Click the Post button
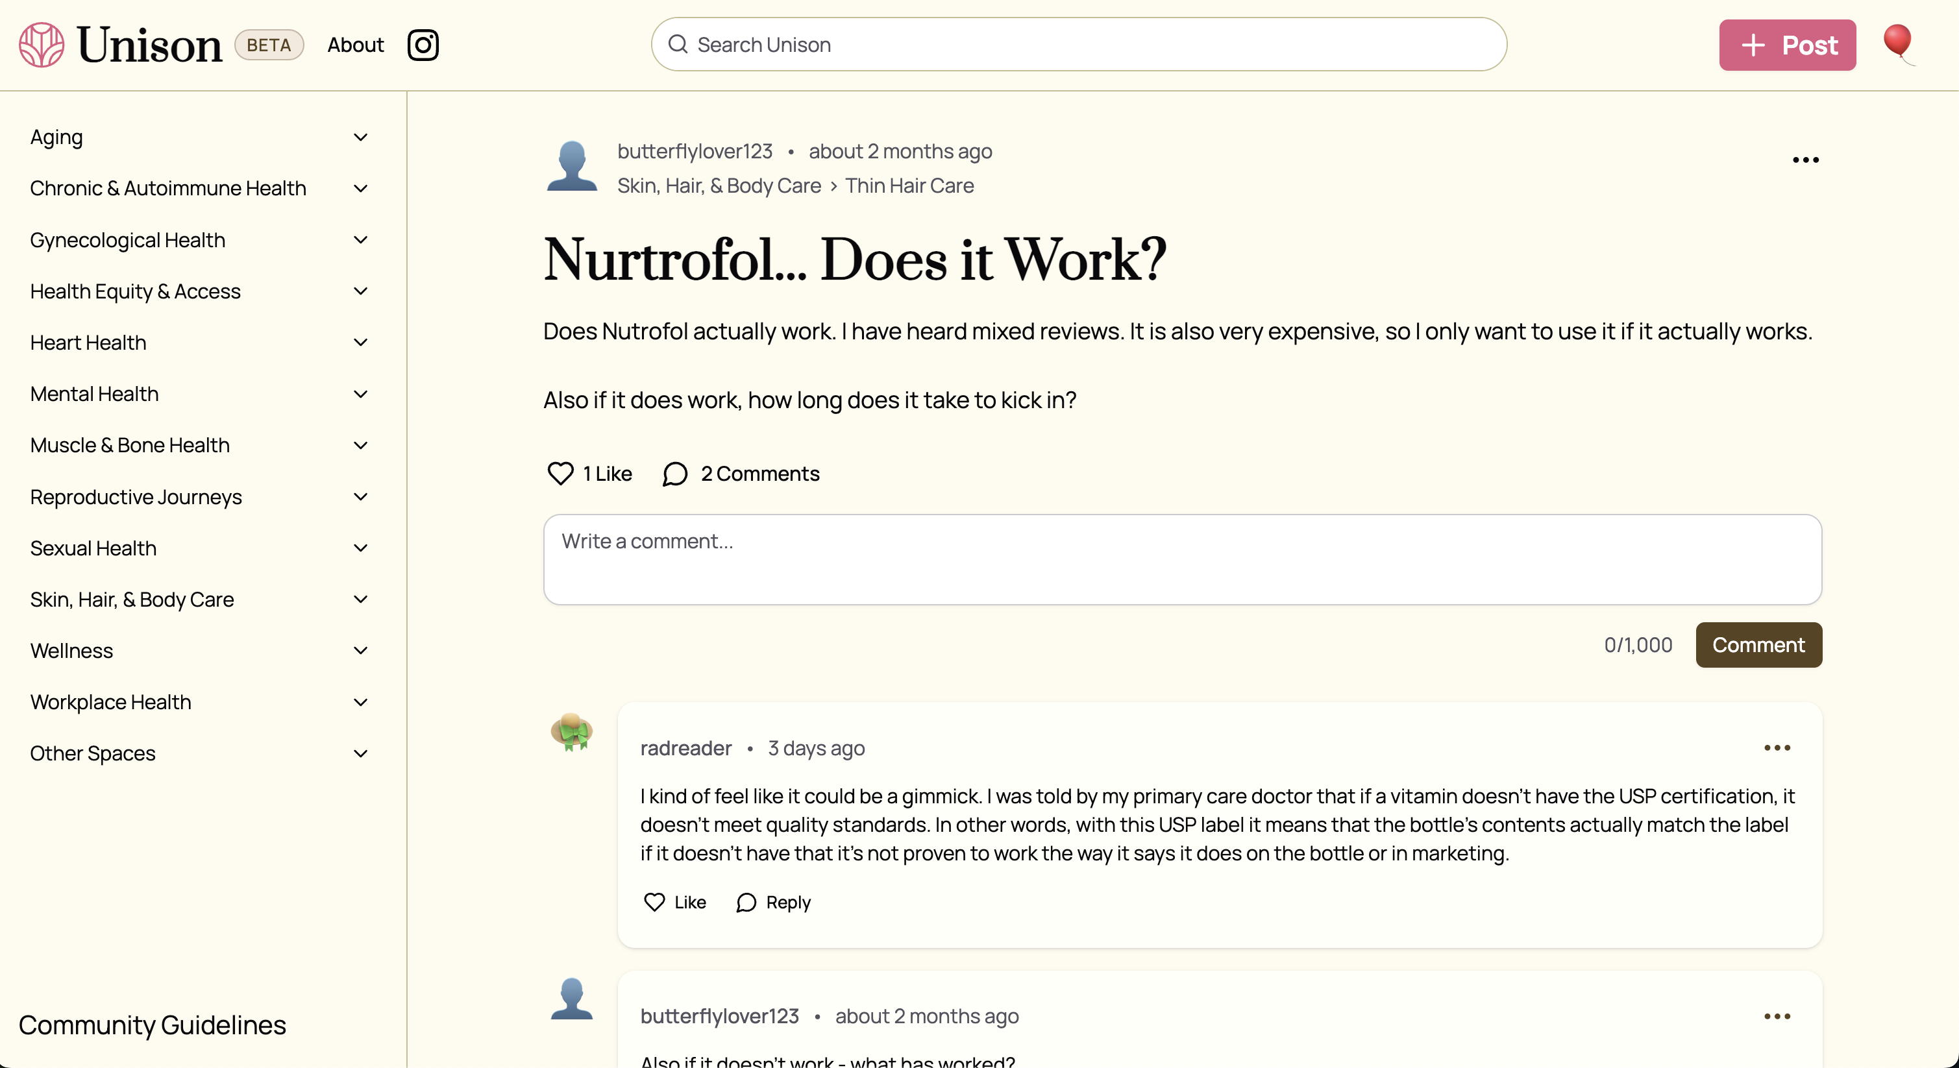Viewport: 1959px width, 1068px height. coord(1787,45)
